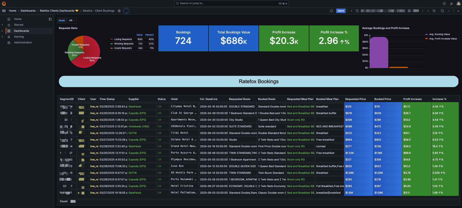462x208 pixels.
Task: Click the orange Avg. Profit Increase swatch
Action: pyautogui.click(x=427, y=39)
